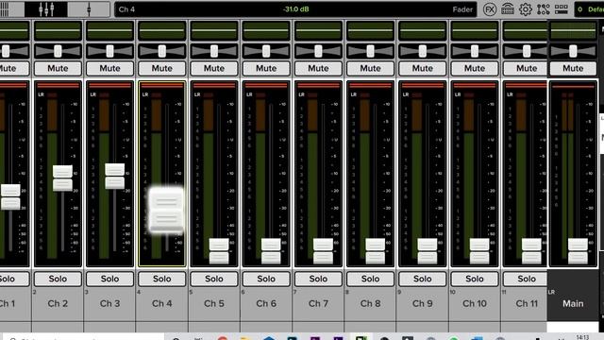This screenshot has height=340, width=604.
Task: Click the Ch 4 pan slider knob
Action: pos(161,51)
